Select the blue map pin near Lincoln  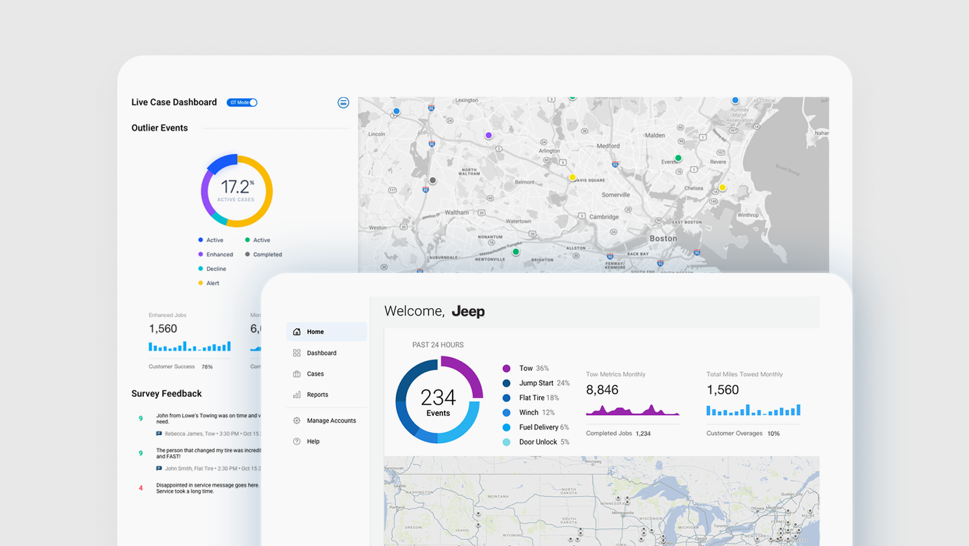pos(396,111)
